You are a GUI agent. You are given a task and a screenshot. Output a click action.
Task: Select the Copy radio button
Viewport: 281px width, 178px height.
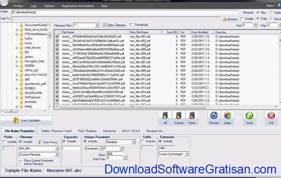tap(258, 19)
